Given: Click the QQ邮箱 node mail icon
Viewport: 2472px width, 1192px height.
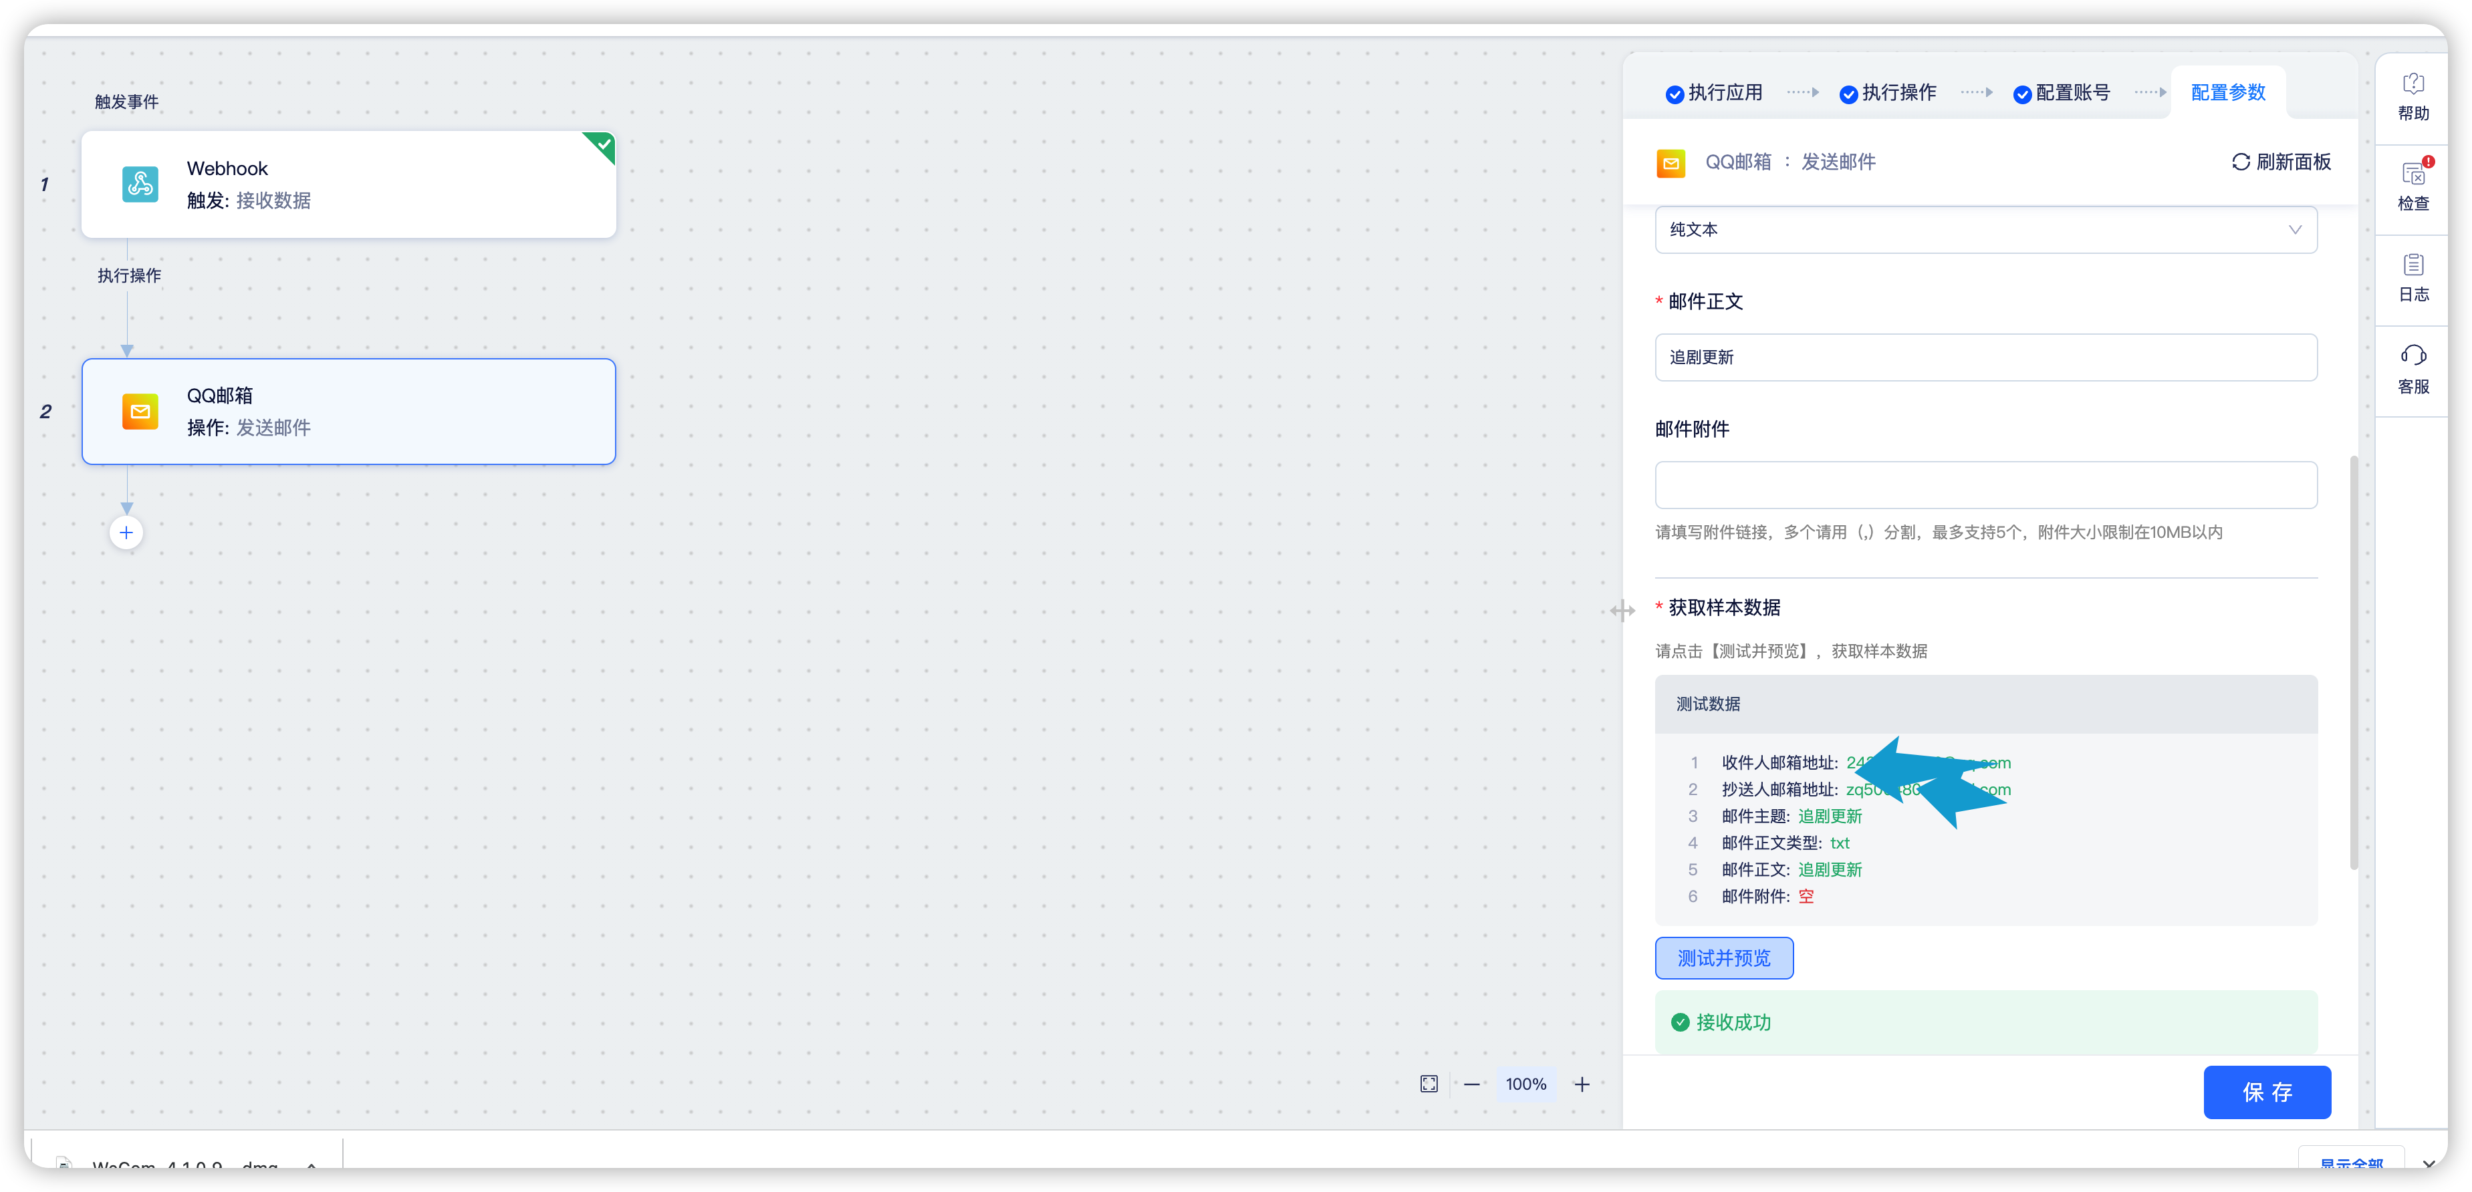Looking at the screenshot, I should tap(140, 412).
